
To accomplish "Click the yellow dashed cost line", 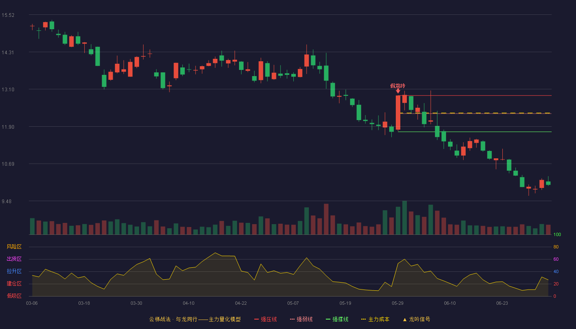I will (475, 113).
